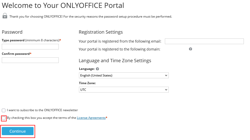Click the Welcome to Your ONLYOFFICE Portal heading

pyautogui.click(x=63, y=5)
